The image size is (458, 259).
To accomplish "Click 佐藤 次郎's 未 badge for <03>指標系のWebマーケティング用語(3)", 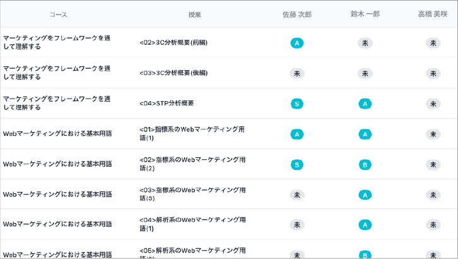I will click(x=297, y=195).
